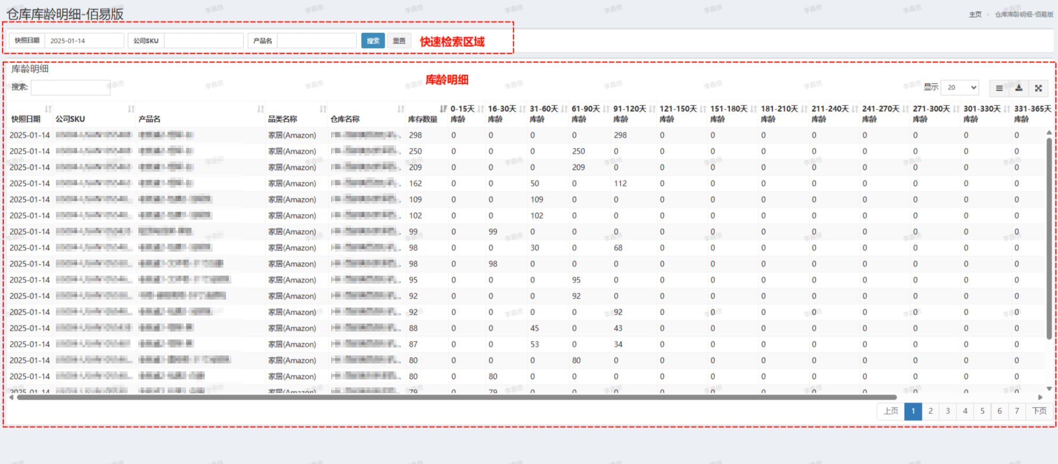Open the 显示 page size dropdown
The image size is (1058, 464).
tap(960, 87)
